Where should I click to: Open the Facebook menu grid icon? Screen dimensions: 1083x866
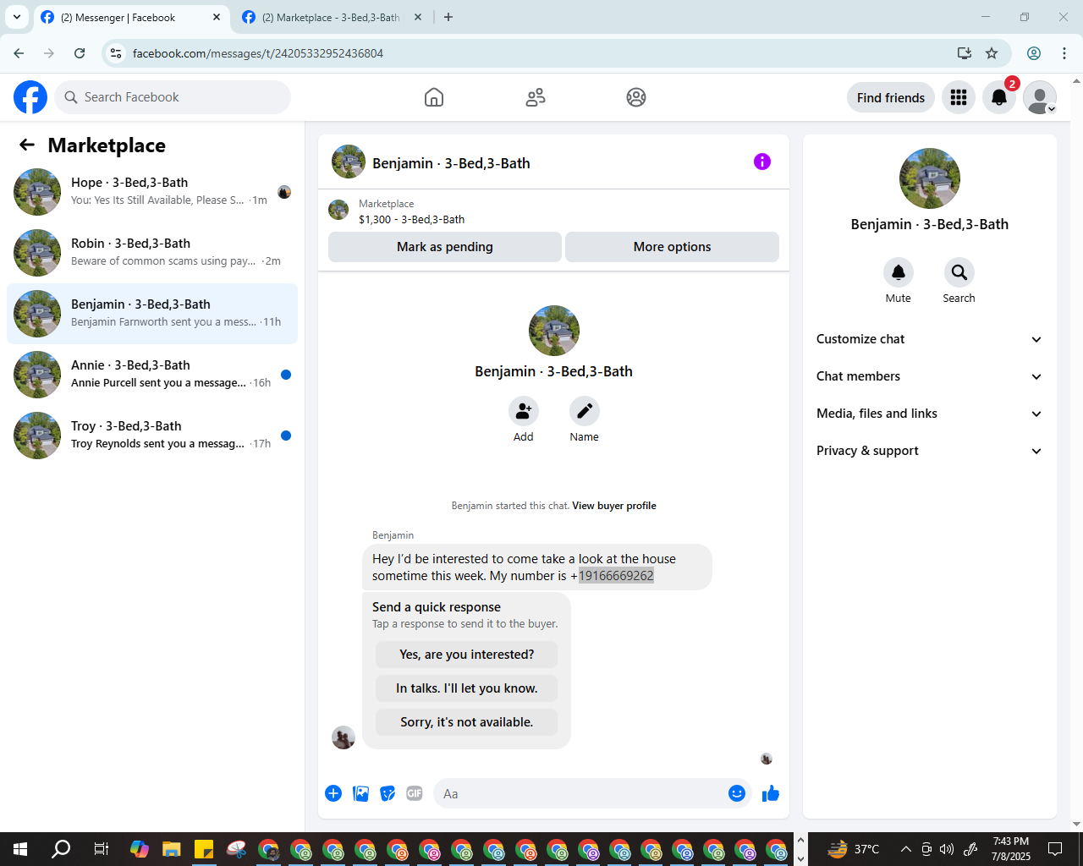pyautogui.click(x=959, y=97)
